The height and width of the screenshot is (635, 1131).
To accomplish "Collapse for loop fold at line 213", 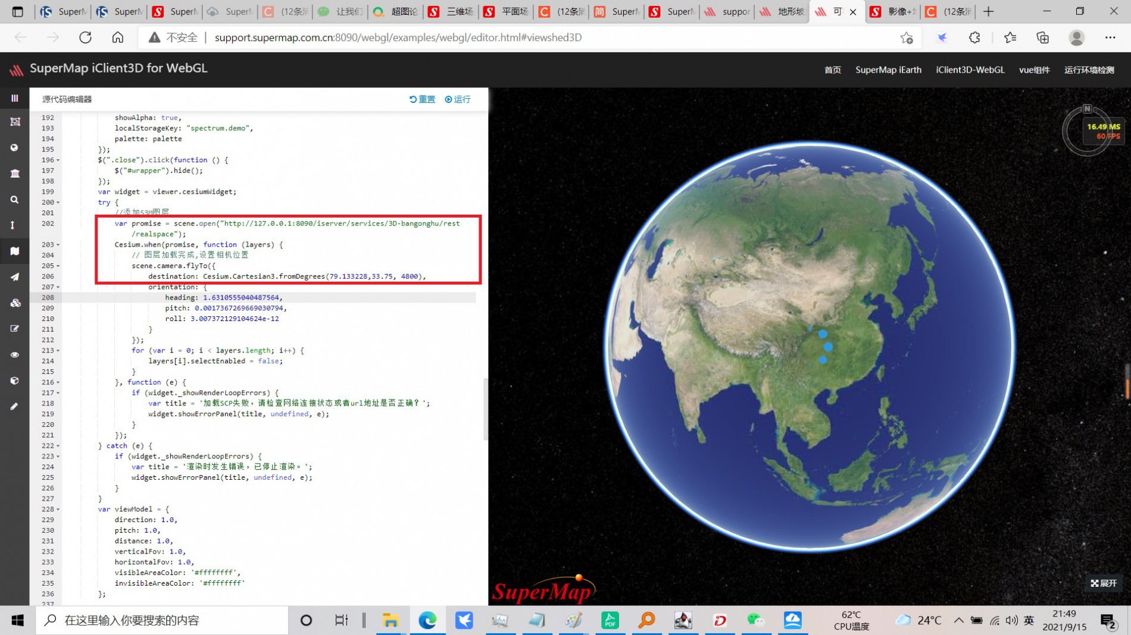I will point(58,351).
